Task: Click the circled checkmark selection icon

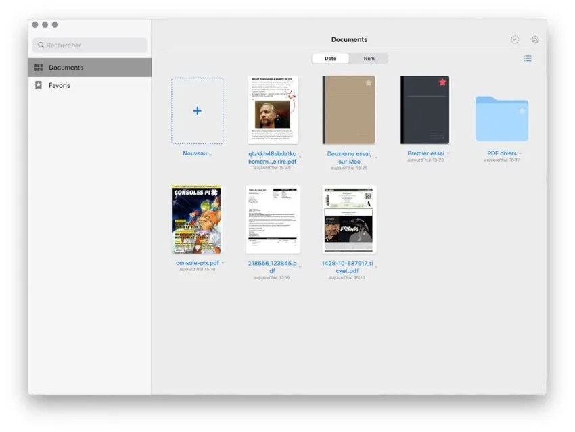Action: coord(515,39)
